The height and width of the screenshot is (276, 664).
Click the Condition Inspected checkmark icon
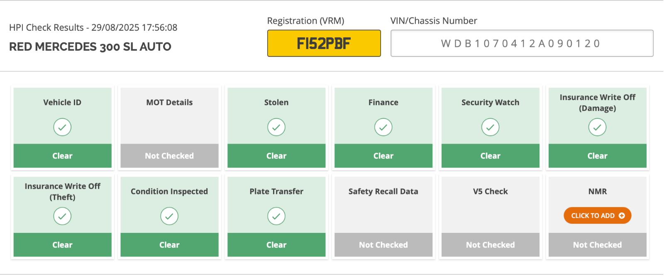click(169, 216)
